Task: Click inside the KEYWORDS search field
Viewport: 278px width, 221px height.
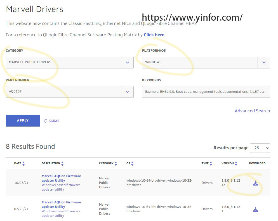Action: pos(206,92)
